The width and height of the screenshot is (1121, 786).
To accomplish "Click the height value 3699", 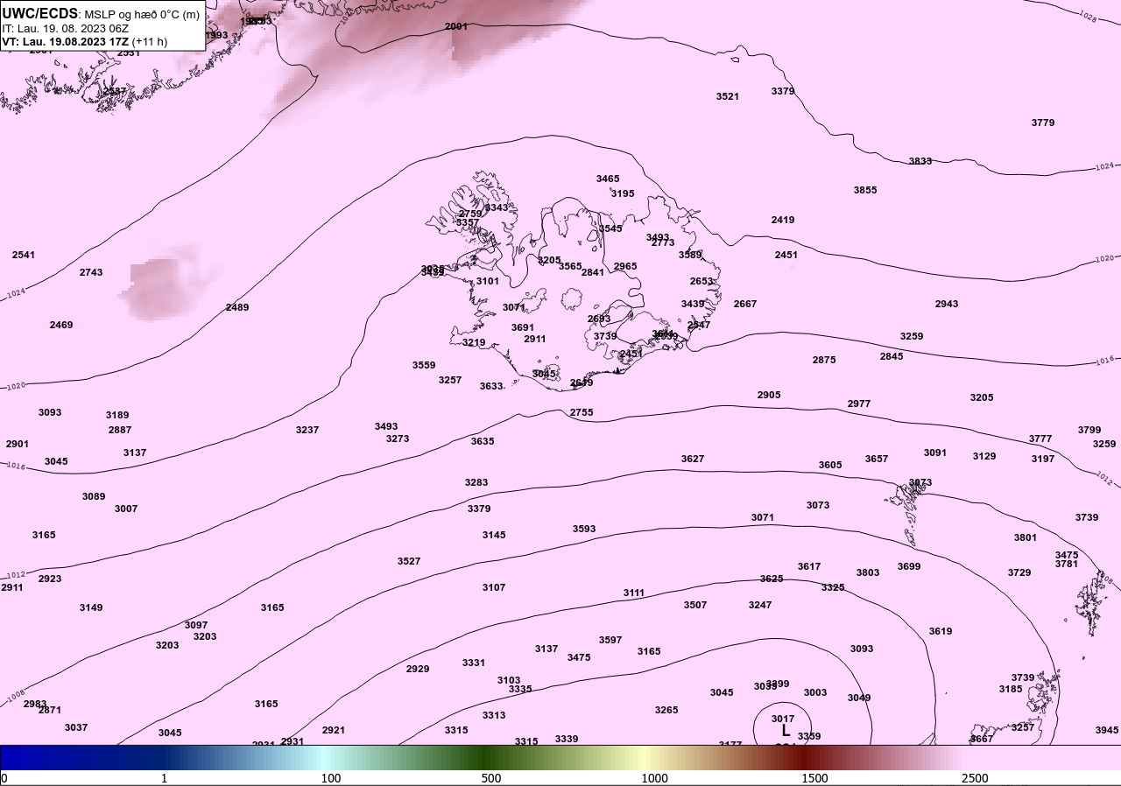I will [x=909, y=566].
